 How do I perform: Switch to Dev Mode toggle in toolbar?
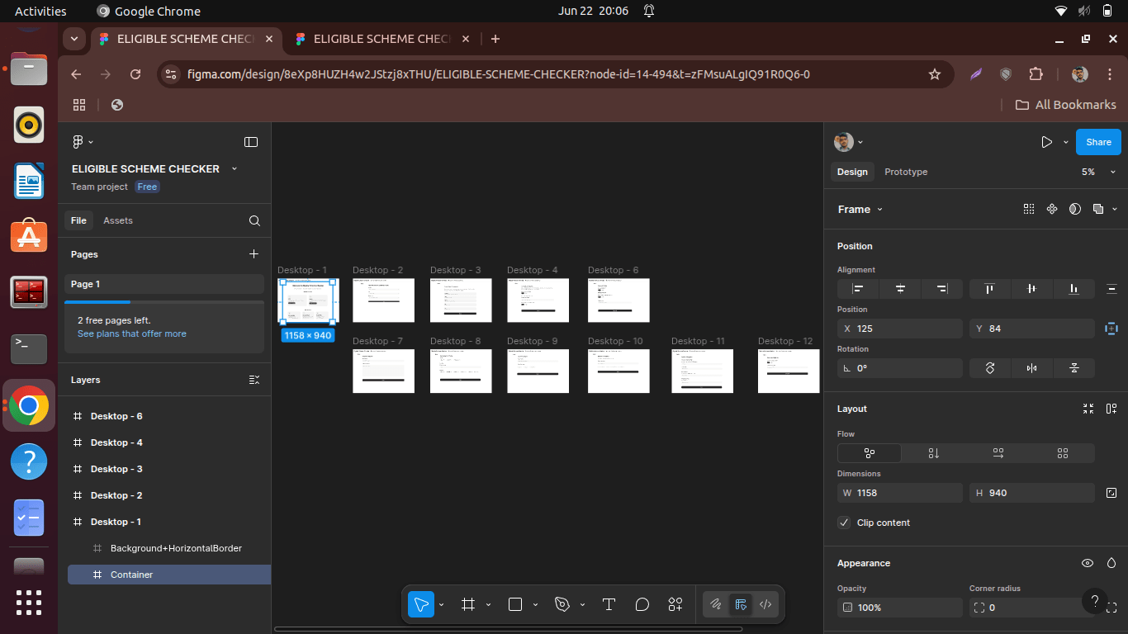pyautogui.click(x=765, y=604)
